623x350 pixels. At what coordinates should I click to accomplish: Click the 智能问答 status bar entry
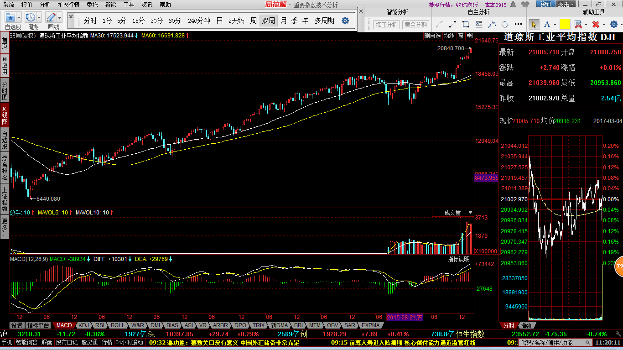[27, 343]
